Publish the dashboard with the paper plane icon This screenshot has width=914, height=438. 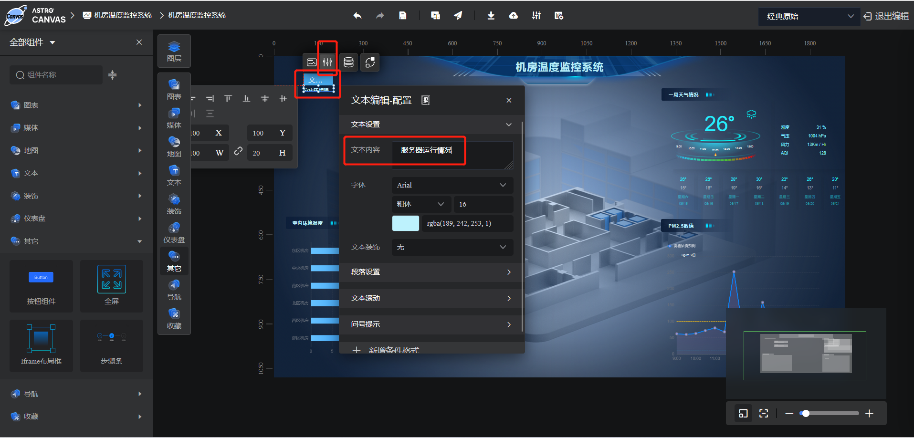pyautogui.click(x=458, y=15)
